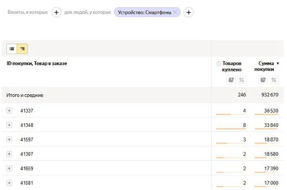
Task: Show pie chart for Товаров куплено
Action: (231, 80)
